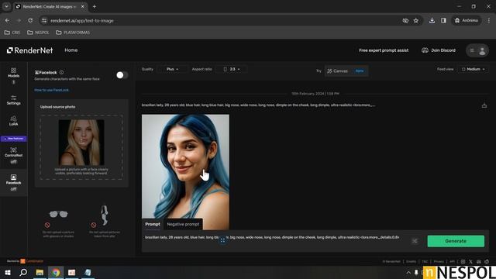Open the Aspect ratio 2:3 dropdown

232,69
